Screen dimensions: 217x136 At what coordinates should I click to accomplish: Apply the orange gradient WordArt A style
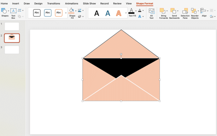click(x=118, y=13)
